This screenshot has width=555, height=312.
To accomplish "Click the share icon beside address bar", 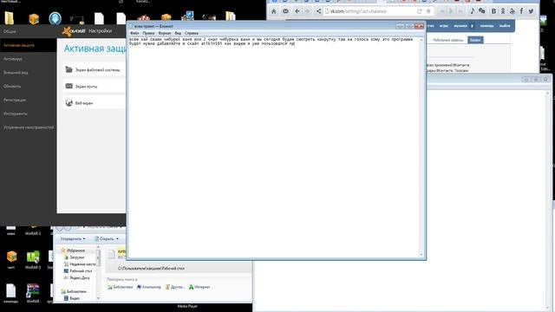I will point(318,11).
